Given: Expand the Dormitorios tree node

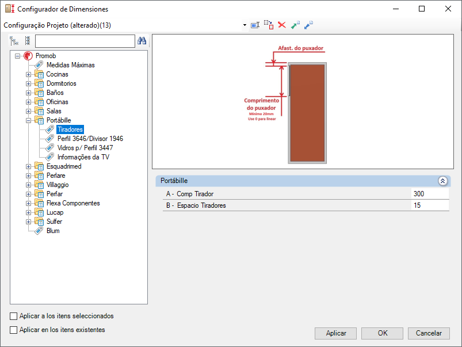Looking at the screenshot, I should [28, 83].
